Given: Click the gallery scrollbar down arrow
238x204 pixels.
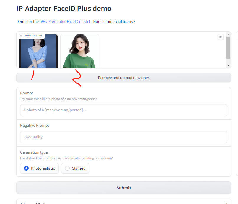Looking at the screenshot, I should [228, 65].
